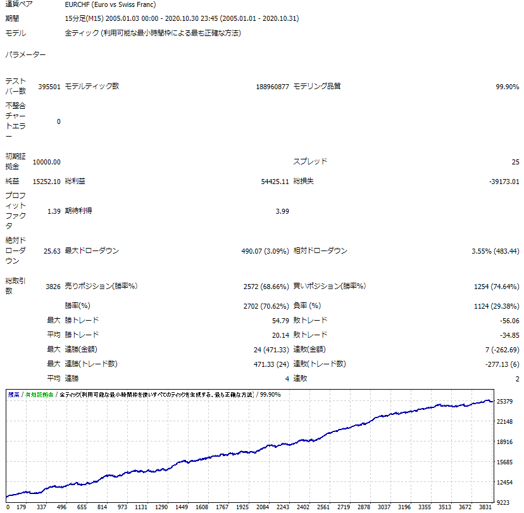Screen dimensions: 524x513
Task: Click the '15685' balance axis label
Action: coord(504,462)
